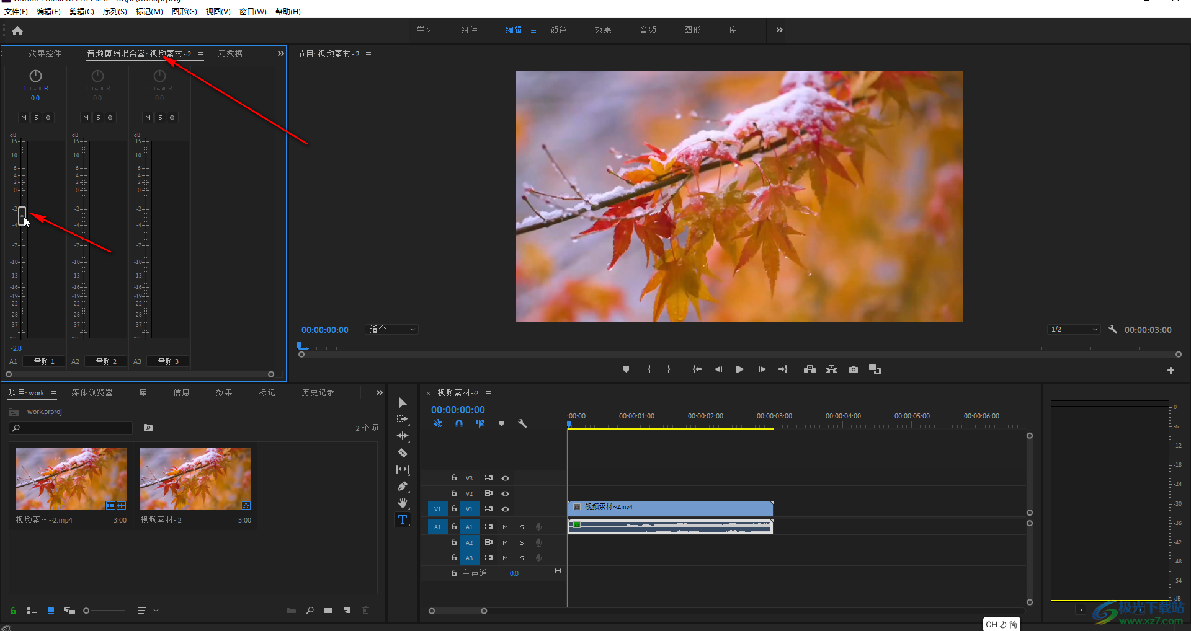This screenshot has height=631, width=1191.
Task: Enable the snapping magnet in the timeline
Action: click(x=459, y=424)
